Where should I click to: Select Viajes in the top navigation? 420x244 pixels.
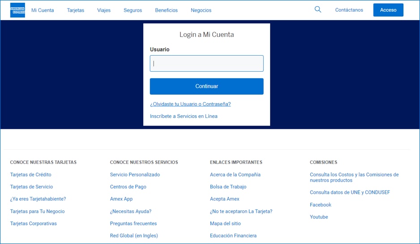(104, 10)
